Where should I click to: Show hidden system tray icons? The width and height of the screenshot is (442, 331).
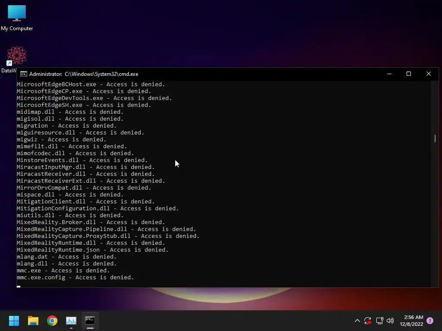pyautogui.click(x=357, y=321)
